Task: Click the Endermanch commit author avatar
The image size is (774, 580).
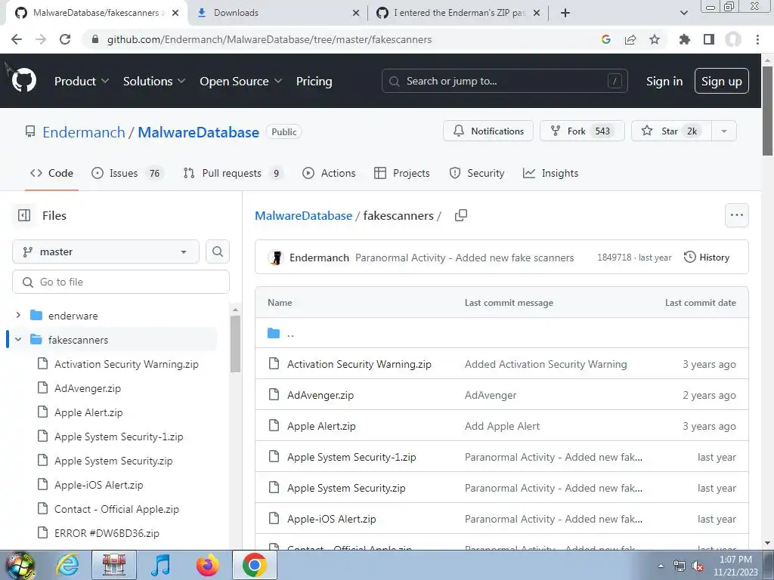Action: [x=276, y=258]
